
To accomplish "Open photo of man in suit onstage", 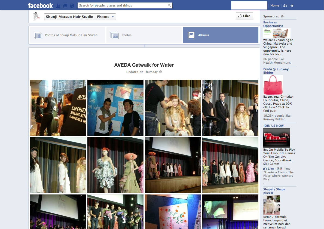I will coord(230,108).
